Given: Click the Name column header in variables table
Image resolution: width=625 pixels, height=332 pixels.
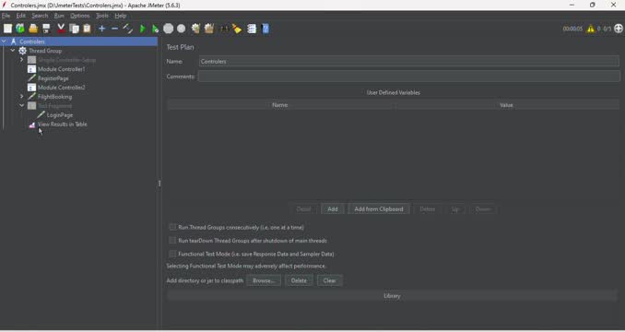Looking at the screenshot, I should click(x=279, y=105).
